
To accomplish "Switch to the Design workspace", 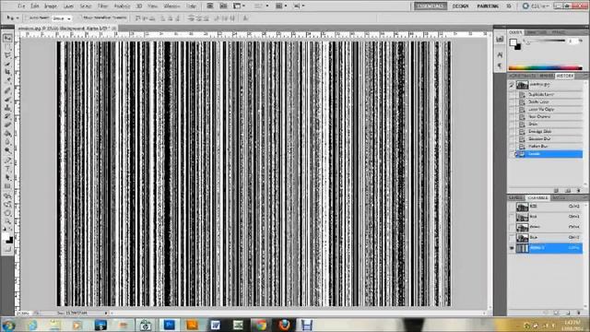I will point(461,6).
